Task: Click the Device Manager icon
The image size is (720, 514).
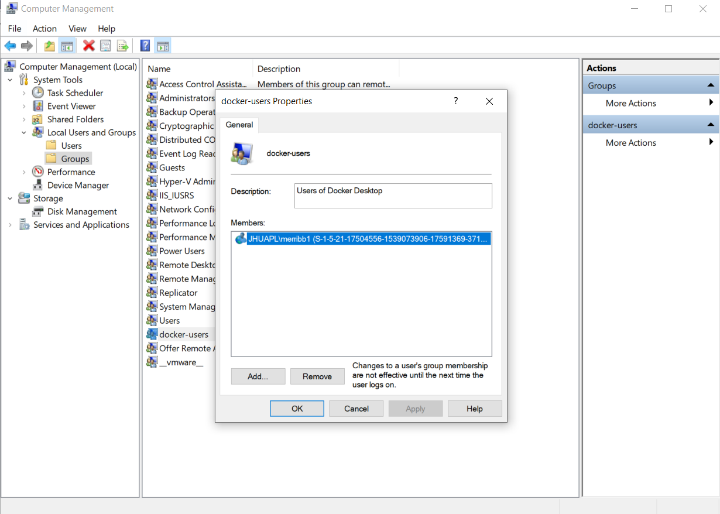Action: tap(37, 185)
